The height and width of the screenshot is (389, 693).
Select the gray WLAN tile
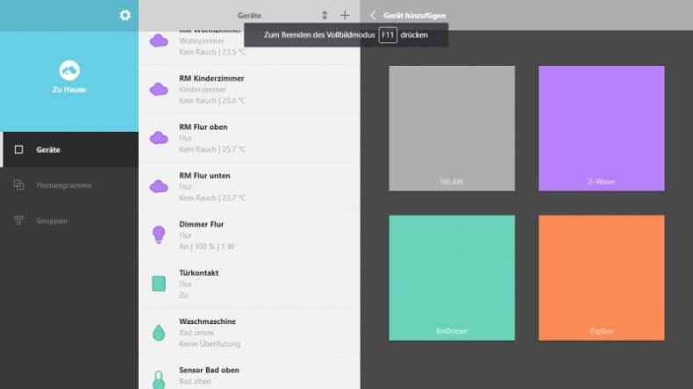[452, 127]
